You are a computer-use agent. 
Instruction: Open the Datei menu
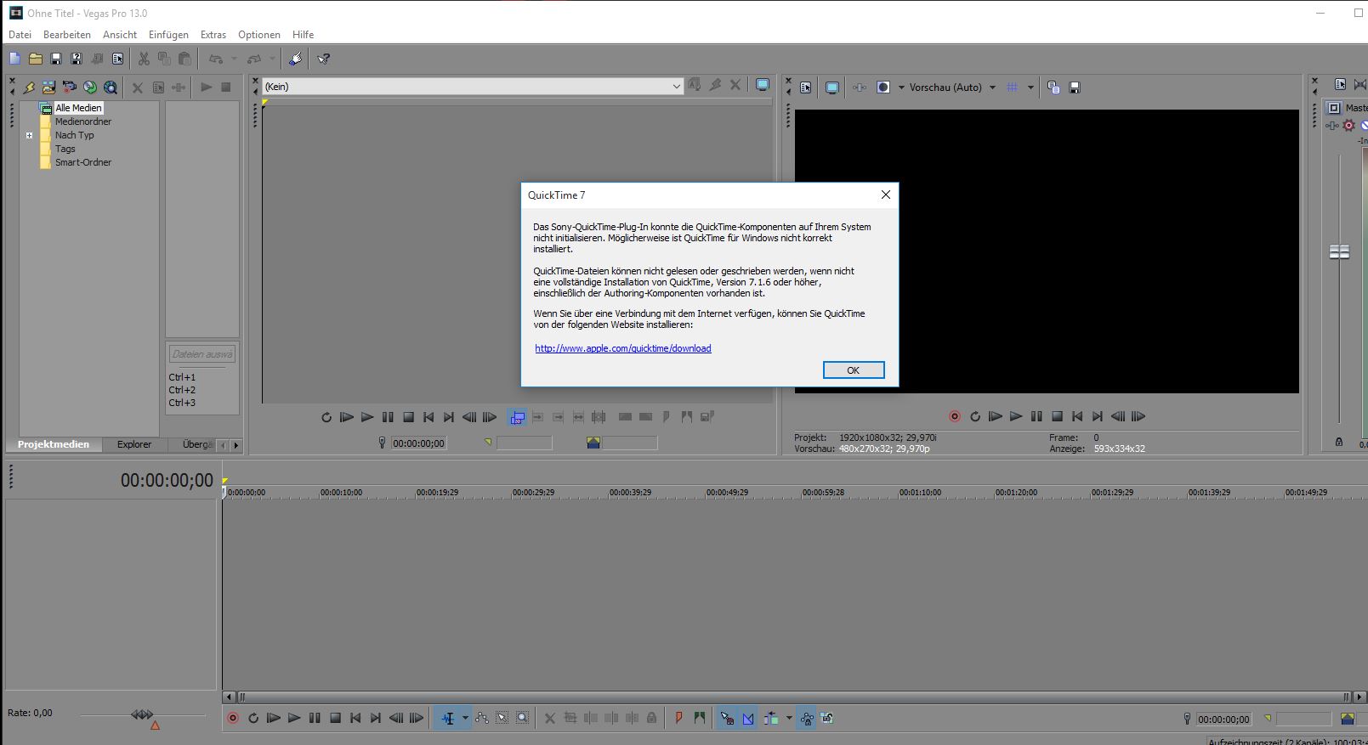pyautogui.click(x=20, y=35)
